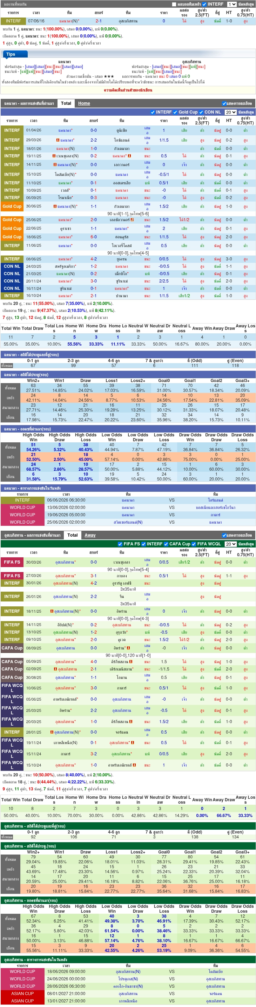Open คองโก-กินชาซา(N) in the 28/06/2026 fixture
Viewport: 256px width, 1007px height.
tap(128, 986)
